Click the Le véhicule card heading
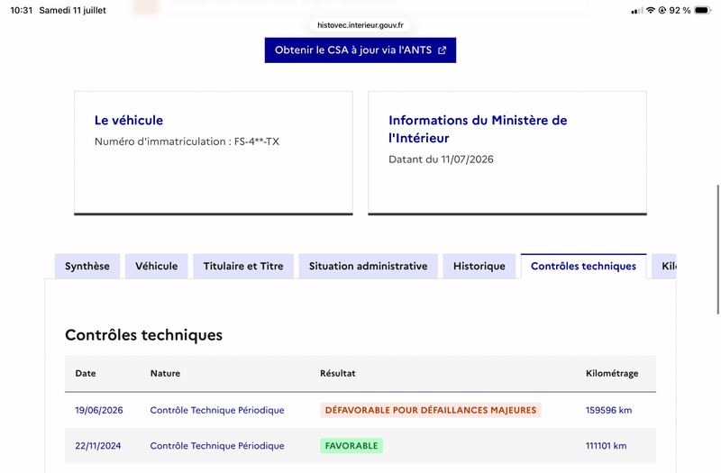This screenshot has width=721, height=473. pos(129,121)
